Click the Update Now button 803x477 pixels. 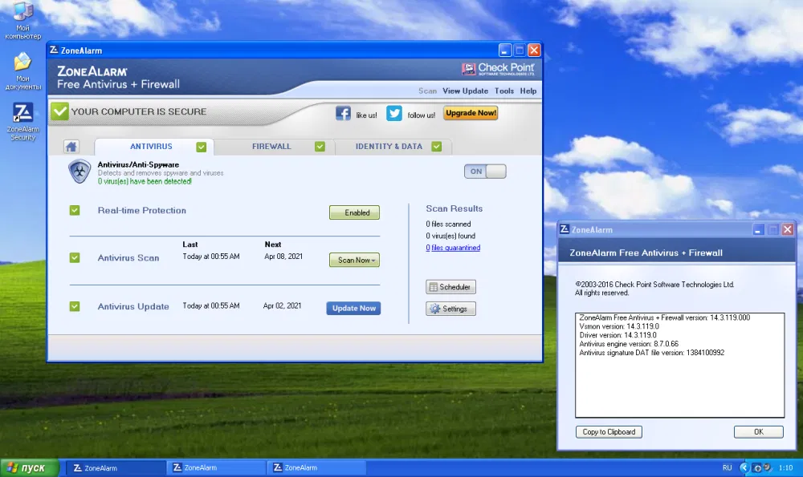(x=353, y=309)
